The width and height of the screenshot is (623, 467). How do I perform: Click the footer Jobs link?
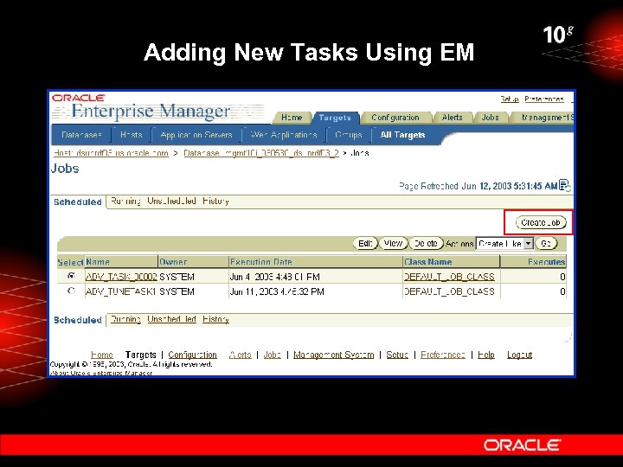(x=273, y=355)
